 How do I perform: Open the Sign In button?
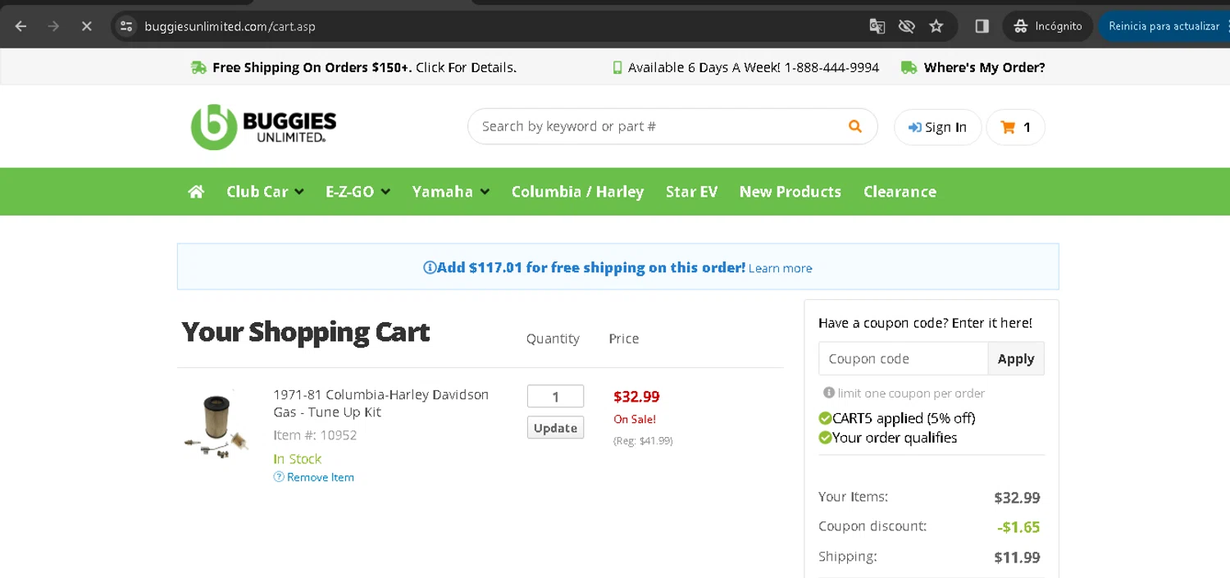(x=937, y=127)
